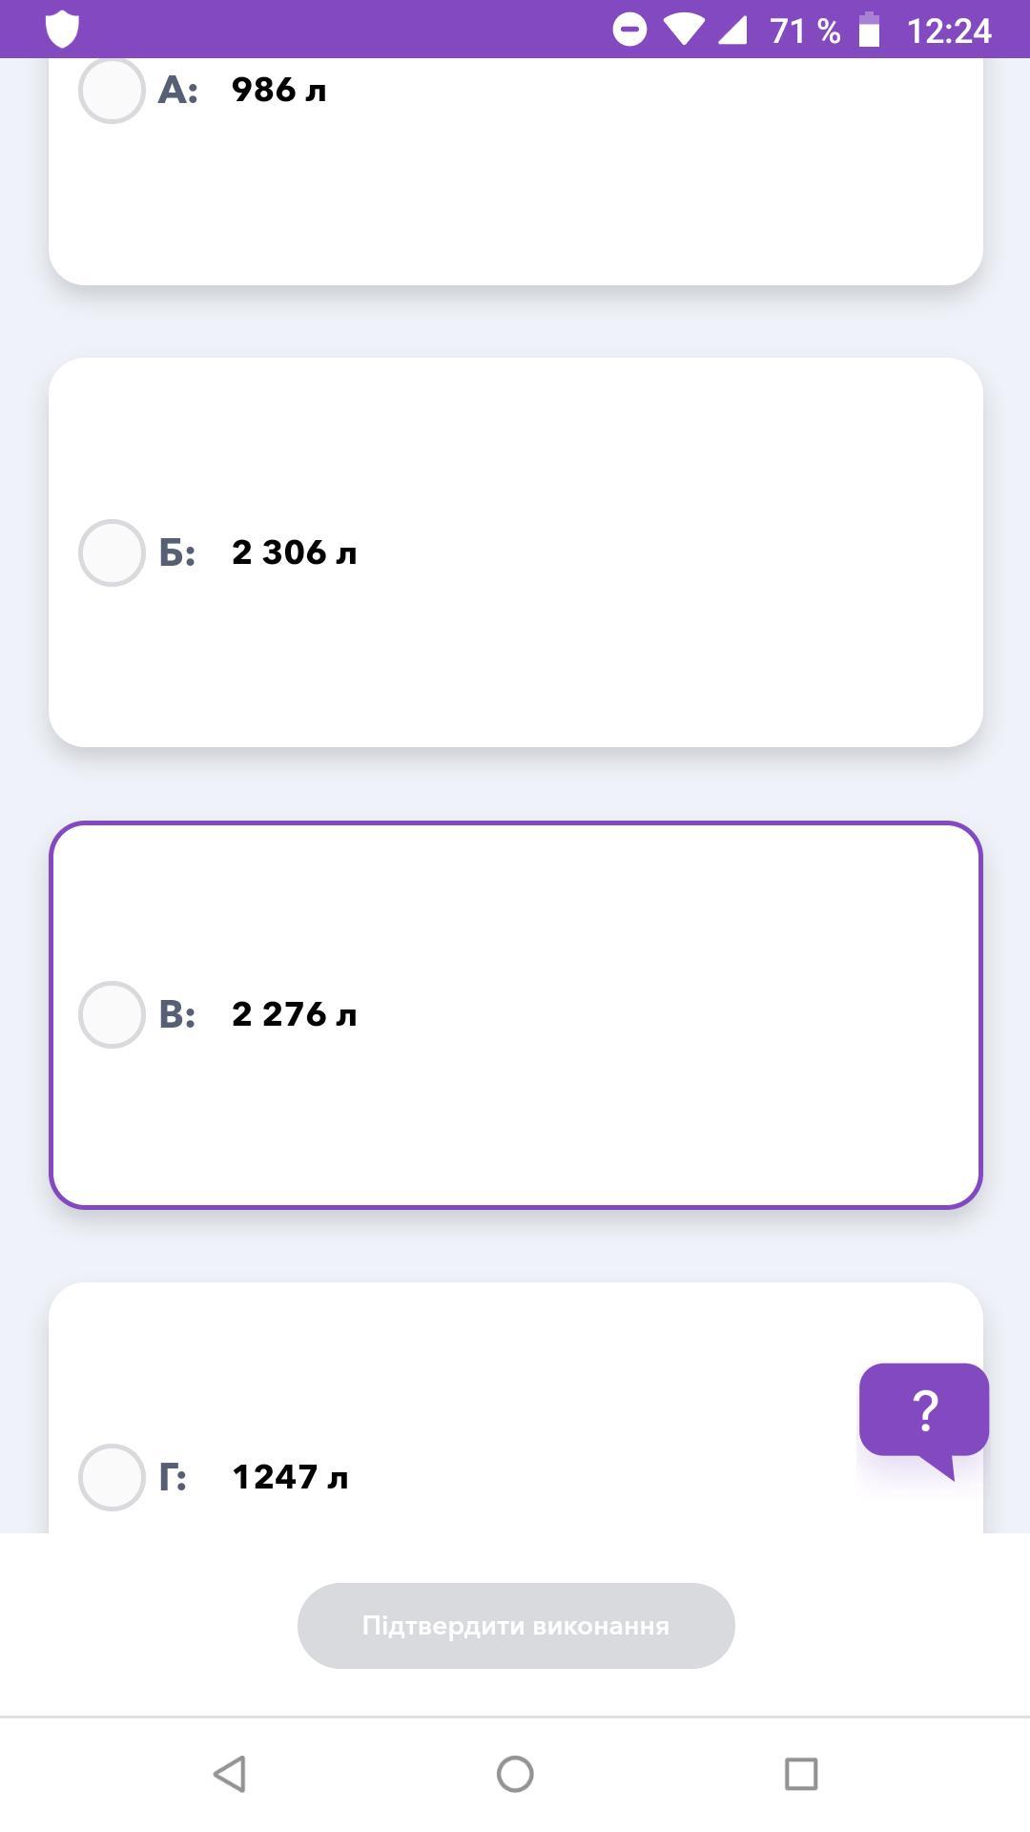Pick radio option В
Image resolution: width=1030 pixels, height=1832 pixels.
[112, 1014]
